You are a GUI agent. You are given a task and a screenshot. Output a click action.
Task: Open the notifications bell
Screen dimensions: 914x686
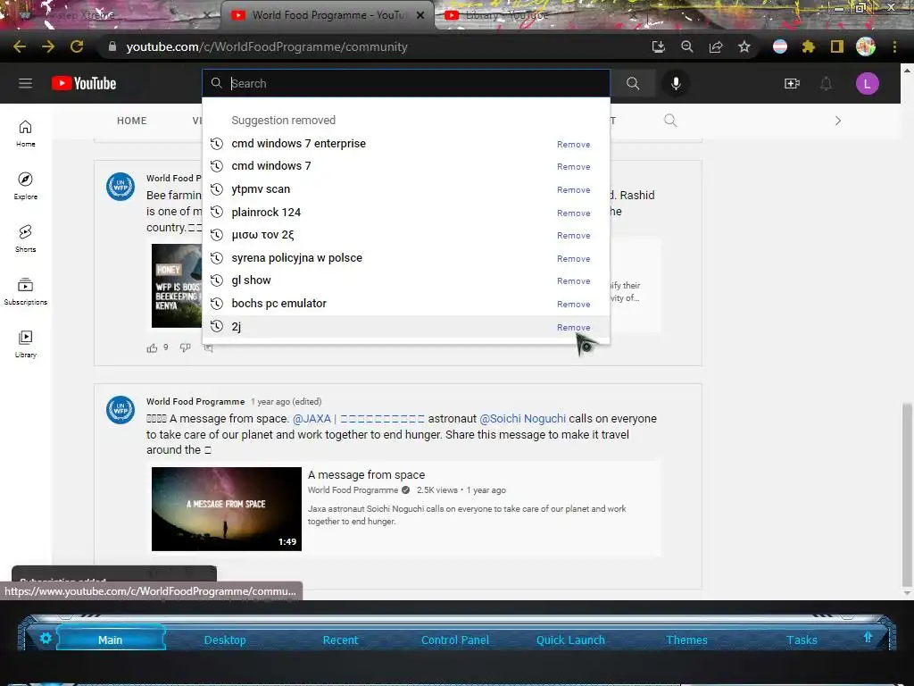[x=826, y=83]
